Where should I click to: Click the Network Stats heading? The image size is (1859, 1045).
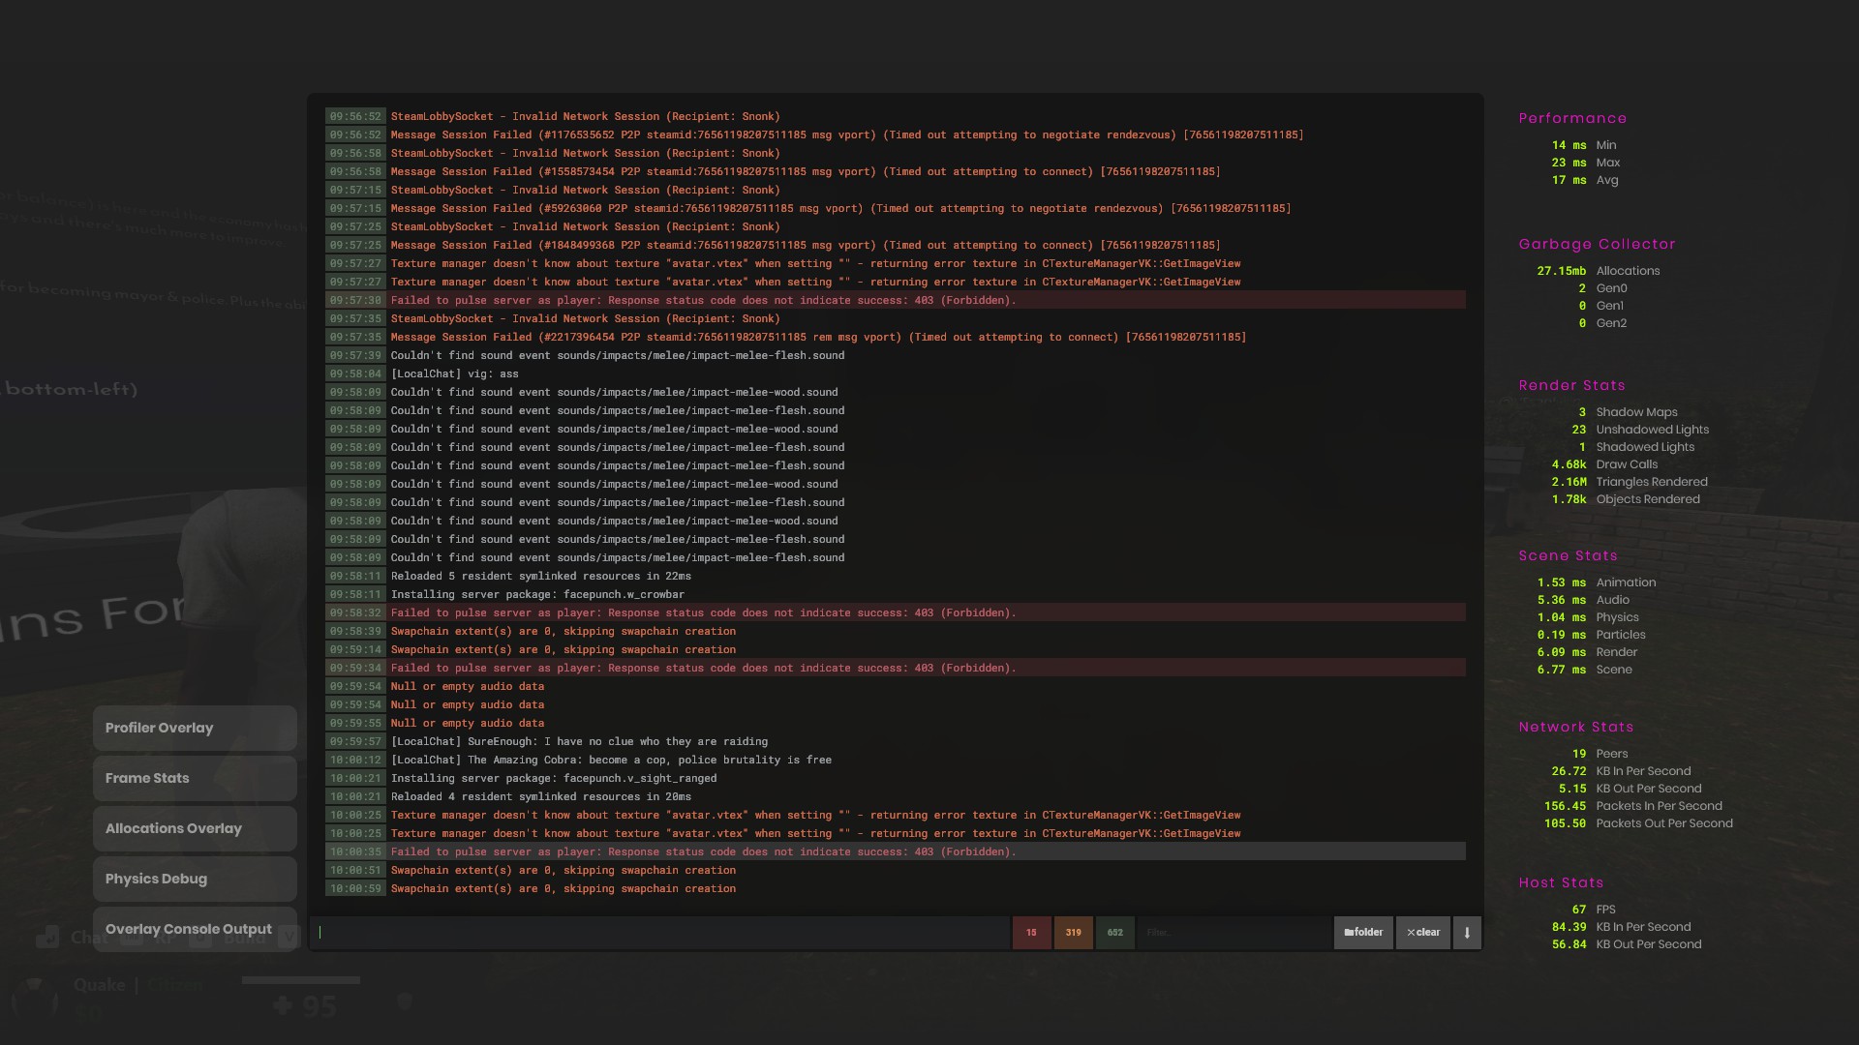(x=1575, y=727)
